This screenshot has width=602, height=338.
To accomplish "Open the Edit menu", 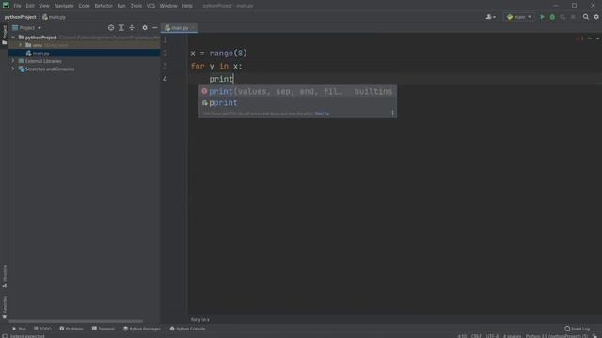I will [x=30, y=6].
